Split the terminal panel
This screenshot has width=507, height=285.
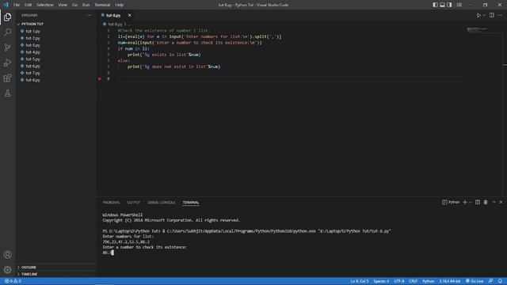click(x=478, y=203)
